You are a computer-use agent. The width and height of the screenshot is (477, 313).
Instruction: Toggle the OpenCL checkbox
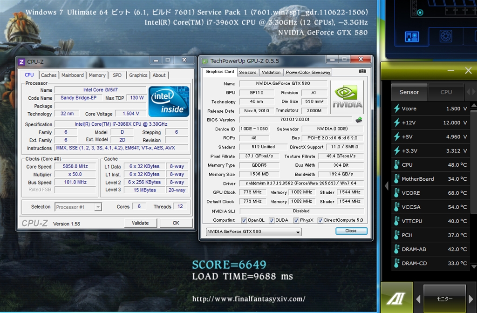(244, 220)
